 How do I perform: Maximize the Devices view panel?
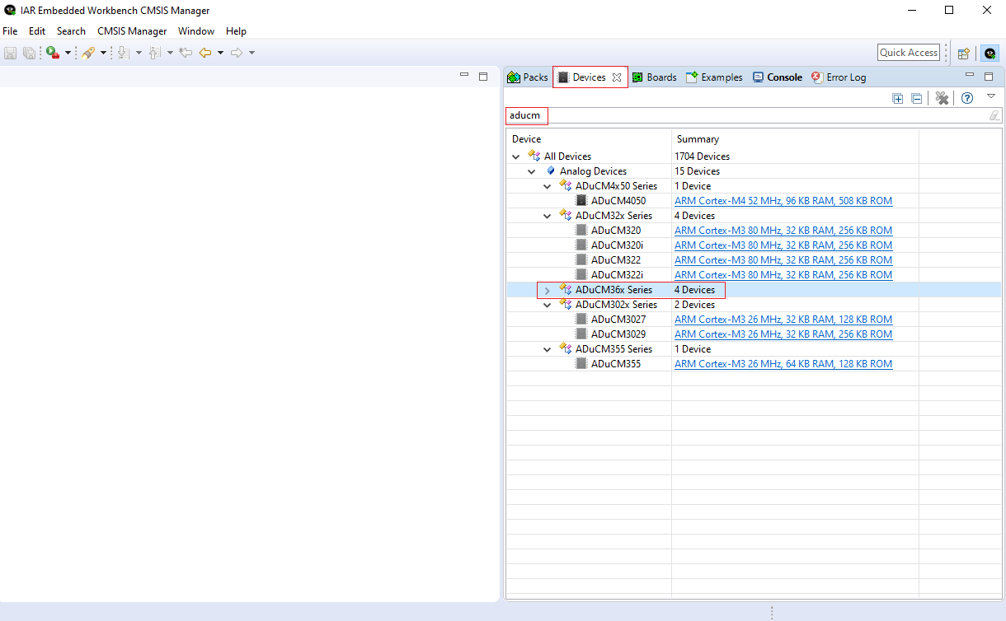(989, 76)
